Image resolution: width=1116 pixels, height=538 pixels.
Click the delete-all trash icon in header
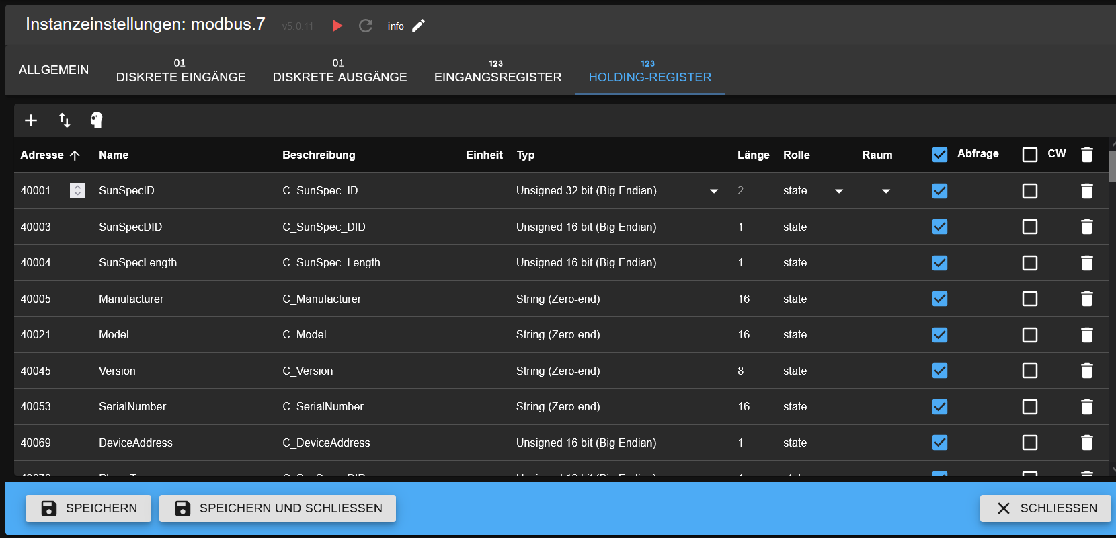pyautogui.click(x=1087, y=155)
